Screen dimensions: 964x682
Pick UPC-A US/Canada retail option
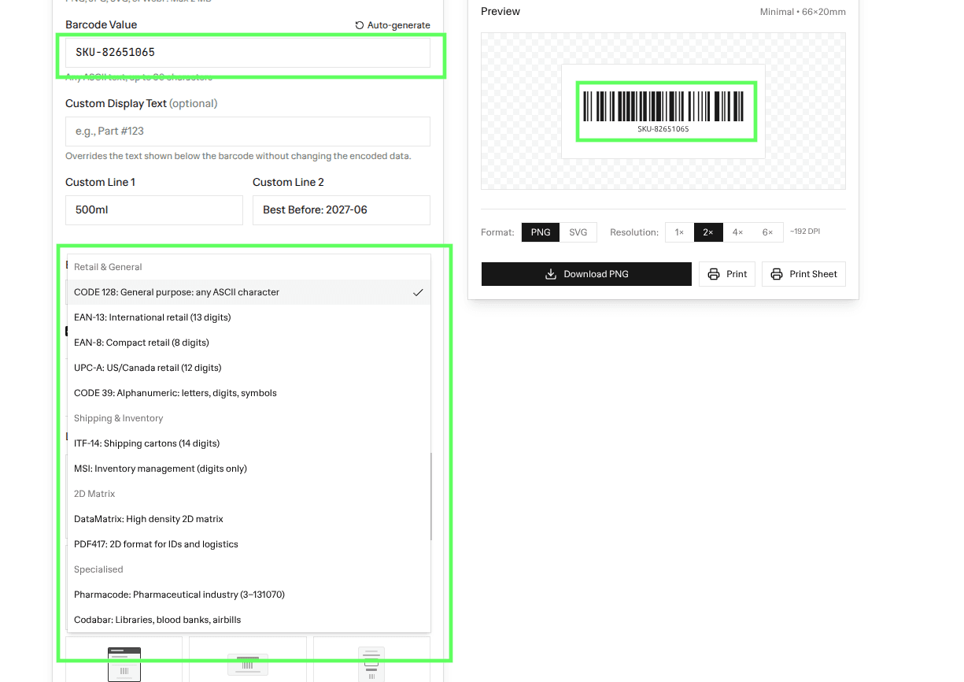(249, 368)
